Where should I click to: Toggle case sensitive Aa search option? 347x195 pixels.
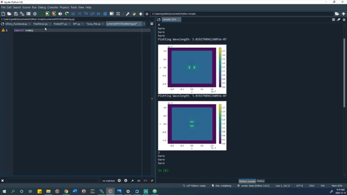(139, 181)
